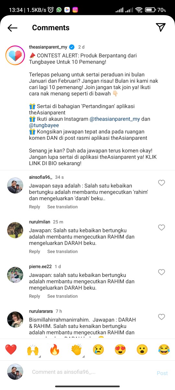Insert the fire emoji
175x390 pixels.
(54, 350)
